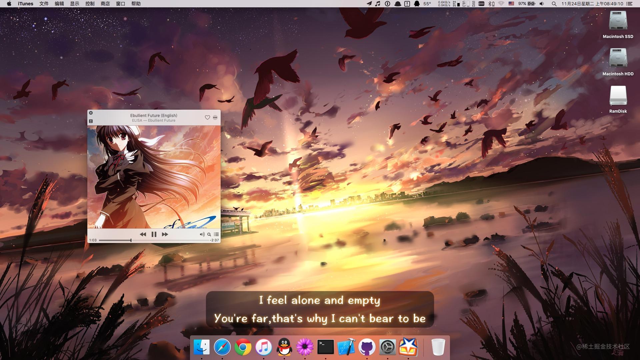
Task: Mute system volume in the menu bar
Action: pyautogui.click(x=541, y=4)
